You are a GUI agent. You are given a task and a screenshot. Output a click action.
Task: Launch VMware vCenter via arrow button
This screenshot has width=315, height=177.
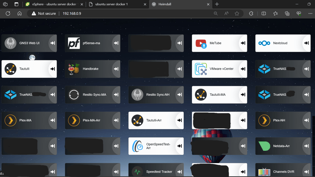click(243, 69)
